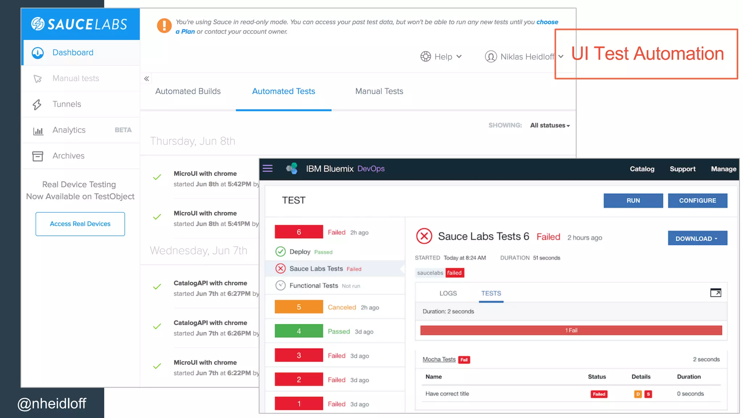Click the Niklas Heidloff user avatar icon
This screenshot has height=418, width=743.
click(491, 57)
